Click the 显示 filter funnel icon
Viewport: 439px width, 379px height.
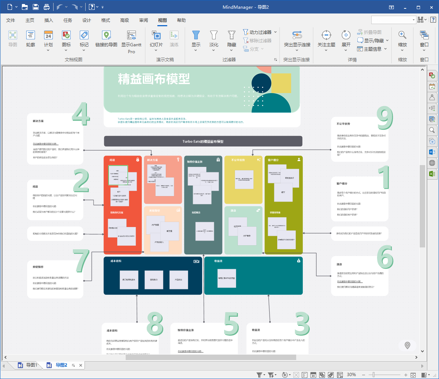196,35
